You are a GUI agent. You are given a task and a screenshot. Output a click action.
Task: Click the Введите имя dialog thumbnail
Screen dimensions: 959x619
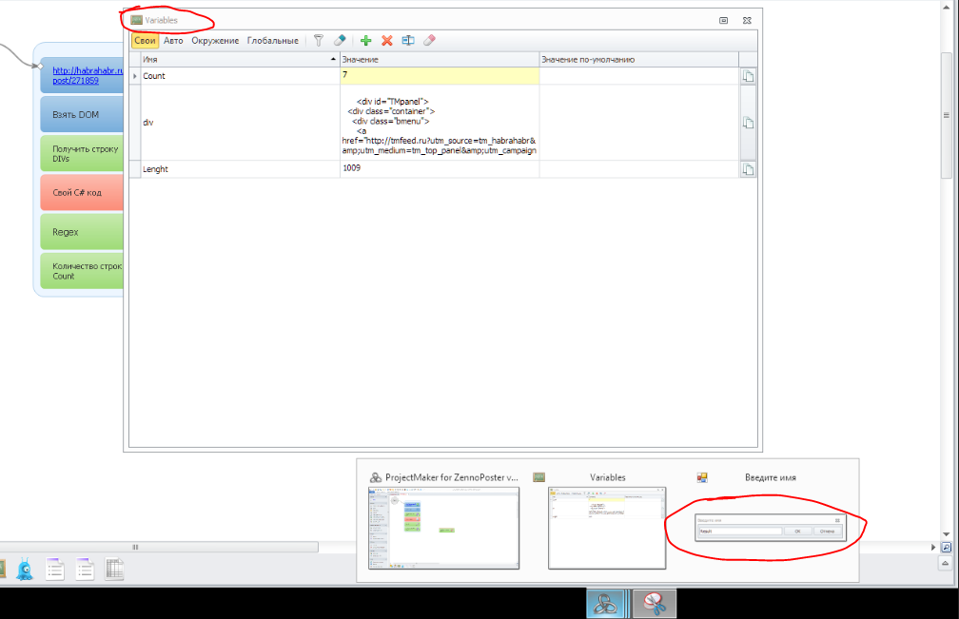pyautogui.click(x=771, y=528)
